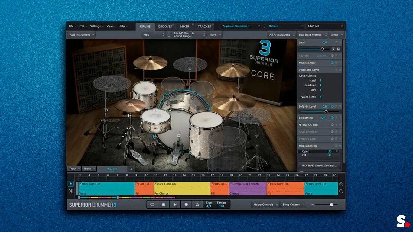Select the arrow pointer tool in the timeline
The height and width of the screenshot is (232, 413).
[x=70, y=184]
